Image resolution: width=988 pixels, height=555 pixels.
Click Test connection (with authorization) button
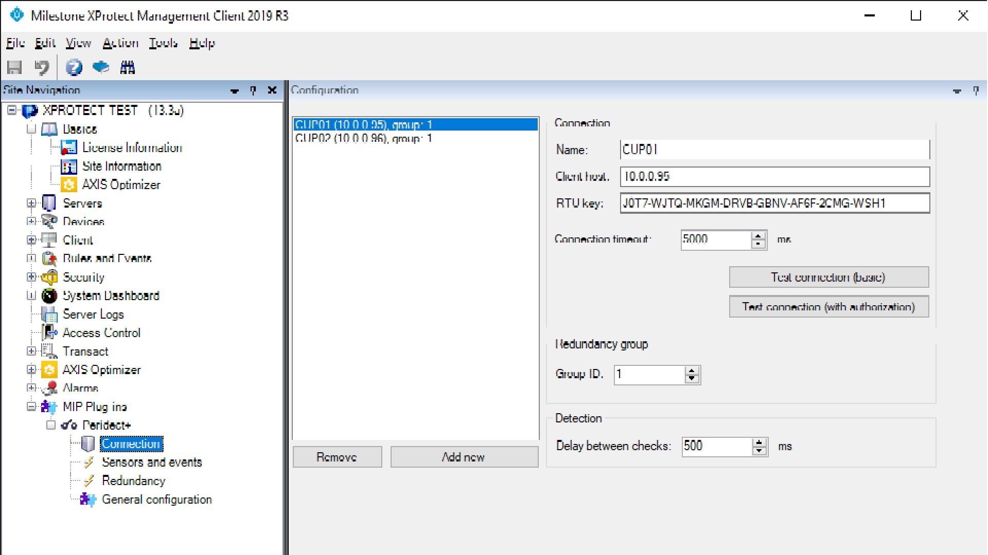coord(829,307)
